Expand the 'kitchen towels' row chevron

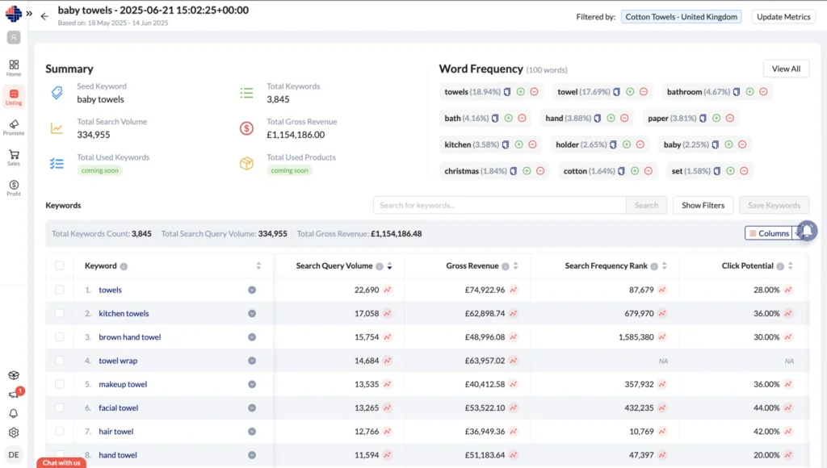(x=252, y=314)
